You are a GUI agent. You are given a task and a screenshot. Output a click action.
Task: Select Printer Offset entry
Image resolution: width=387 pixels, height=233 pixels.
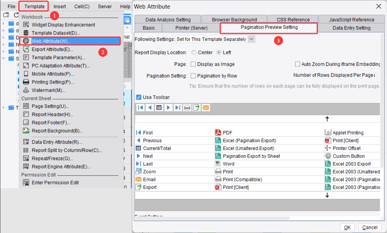coord(343,148)
